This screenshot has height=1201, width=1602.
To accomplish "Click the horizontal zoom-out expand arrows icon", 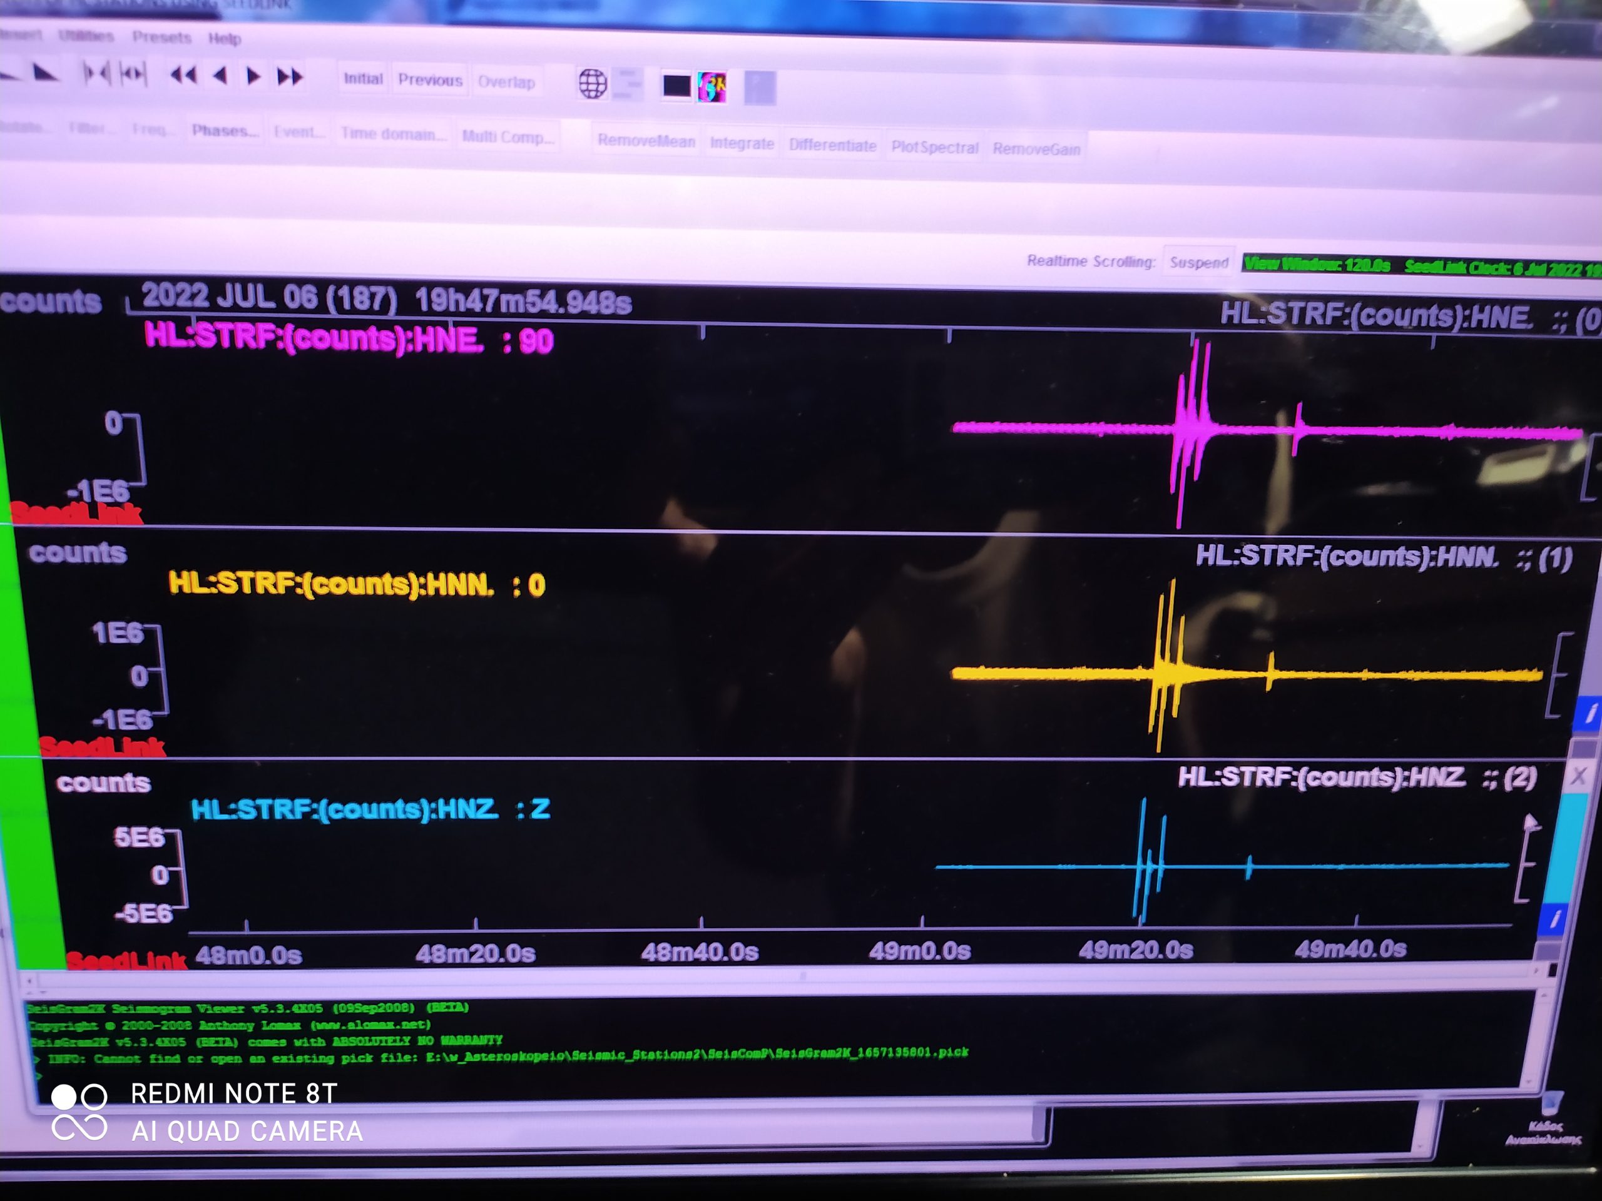I will 133,74.
